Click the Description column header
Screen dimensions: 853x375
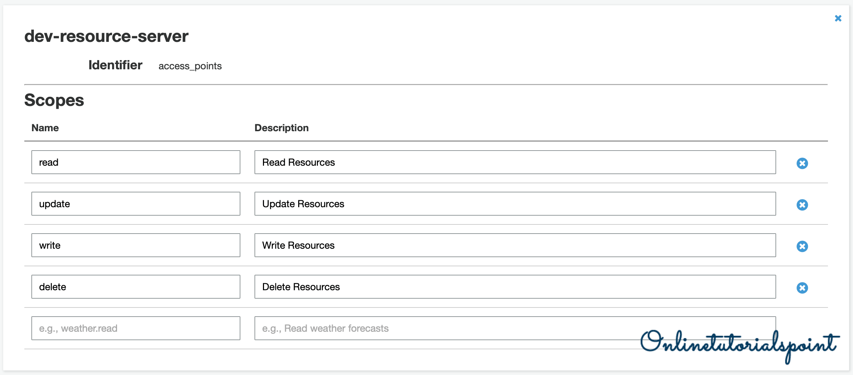pyautogui.click(x=281, y=128)
